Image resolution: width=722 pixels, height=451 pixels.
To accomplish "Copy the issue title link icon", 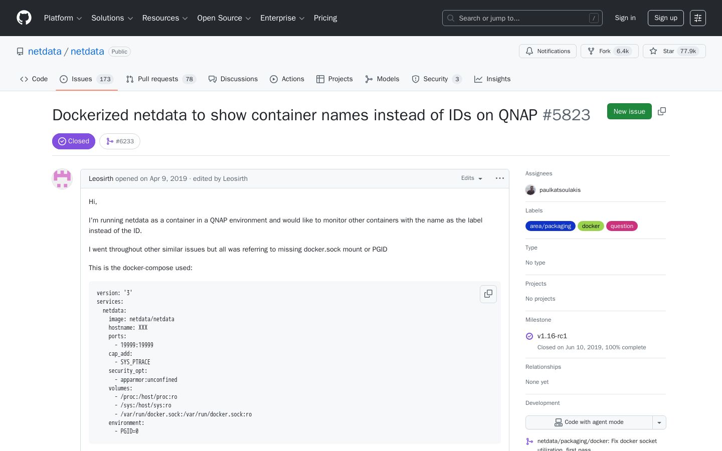I will 662,111.
